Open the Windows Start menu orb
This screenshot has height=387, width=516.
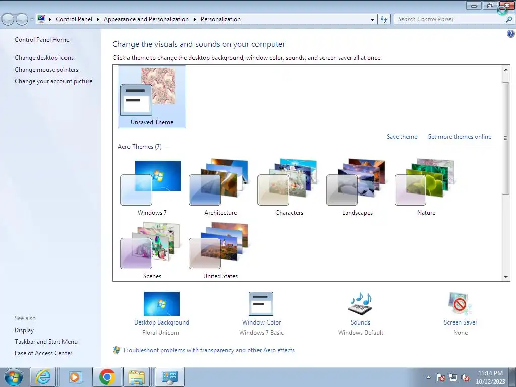14,377
